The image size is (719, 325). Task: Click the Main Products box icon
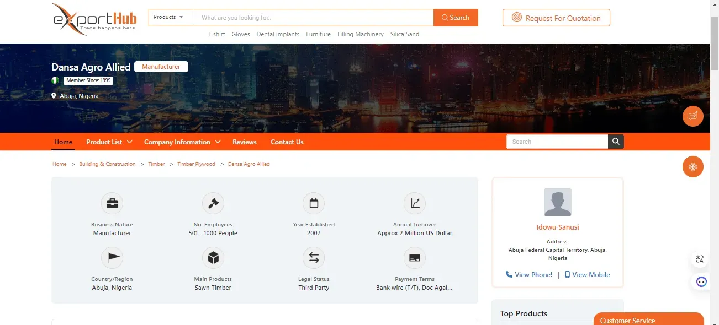[213, 258]
